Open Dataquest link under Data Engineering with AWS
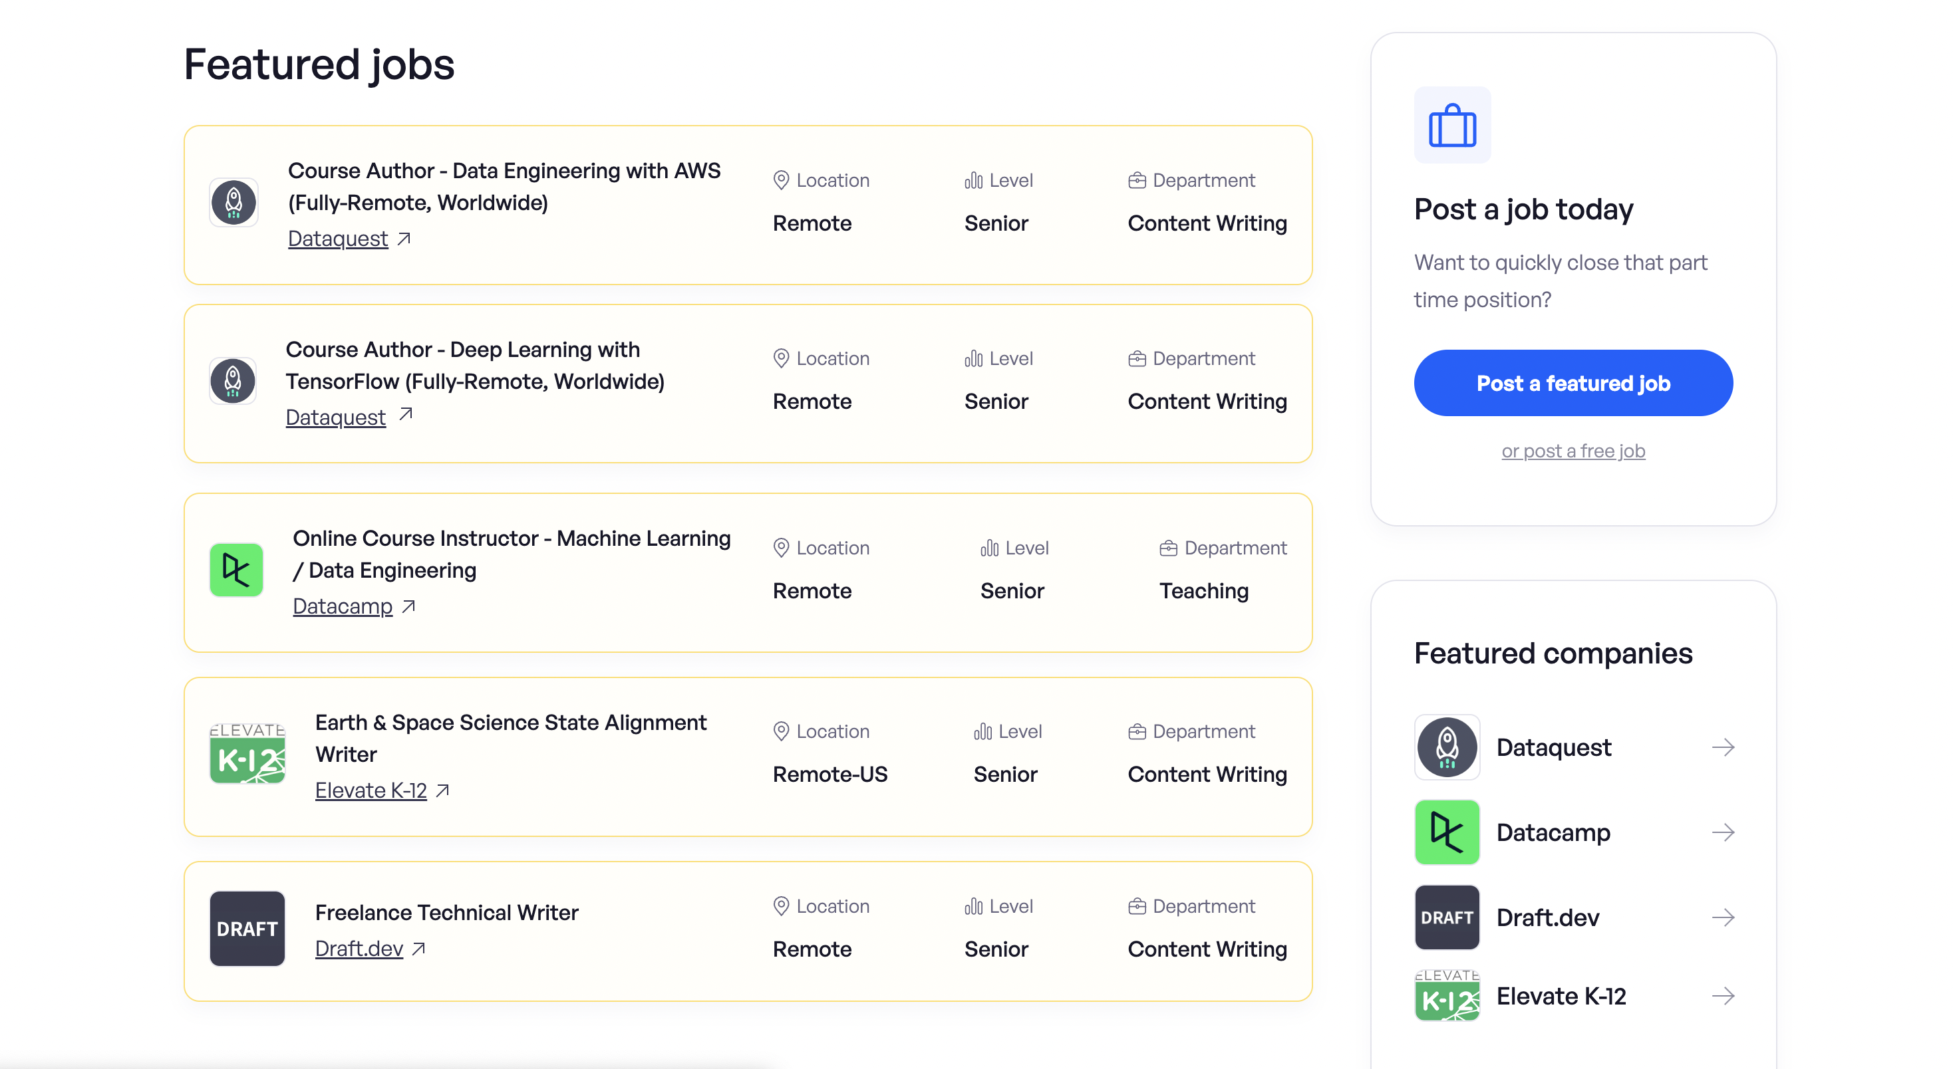The height and width of the screenshot is (1069, 1953). [x=338, y=239]
